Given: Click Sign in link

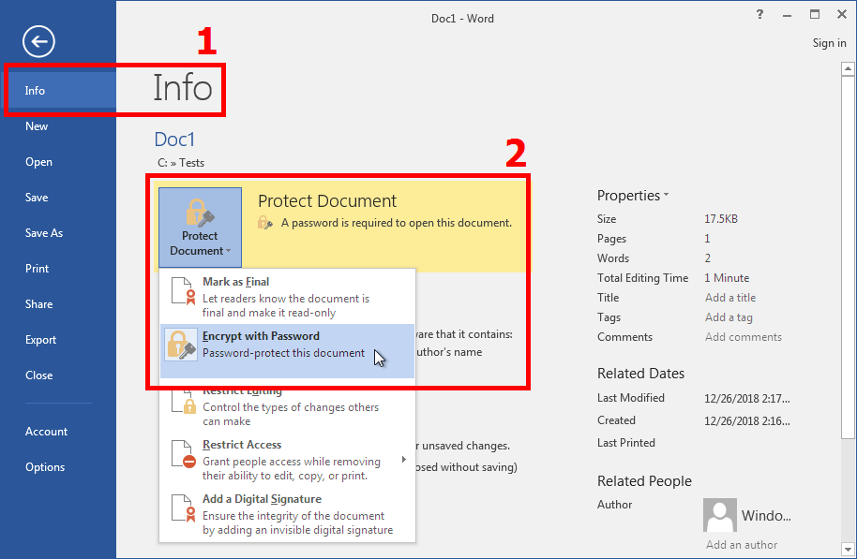Looking at the screenshot, I should (829, 43).
